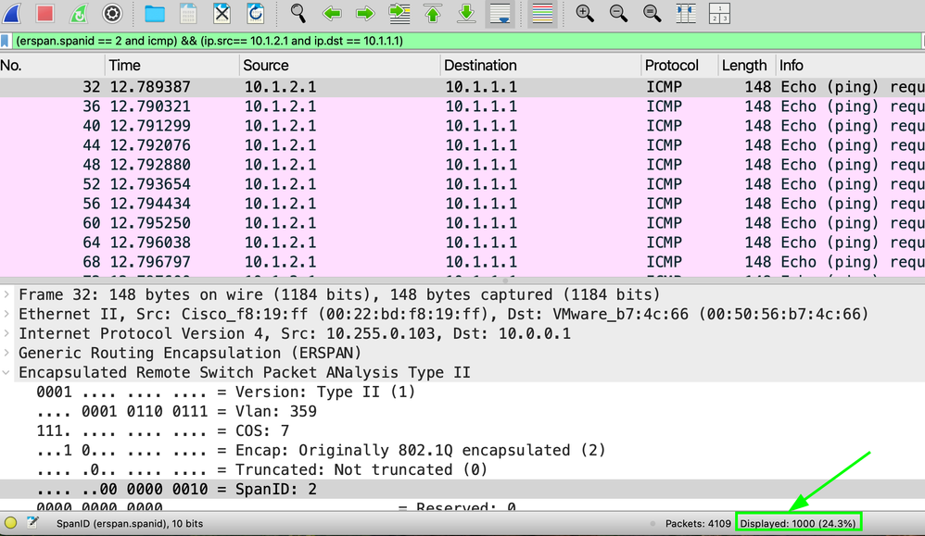Sort by the Source column header
Viewport: 925px width, 536px height.
(340, 66)
